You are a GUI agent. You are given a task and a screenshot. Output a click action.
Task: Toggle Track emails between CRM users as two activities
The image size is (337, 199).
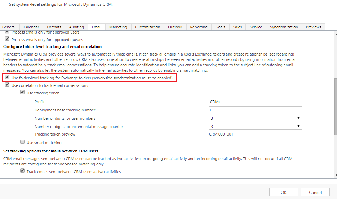pos(22,171)
